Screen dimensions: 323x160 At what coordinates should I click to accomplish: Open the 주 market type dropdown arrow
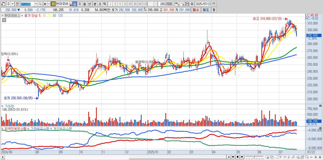[x=13, y=4]
